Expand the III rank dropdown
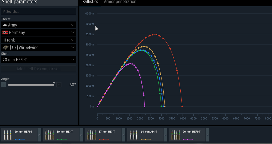This screenshot has height=144, width=272. tap(39, 40)
